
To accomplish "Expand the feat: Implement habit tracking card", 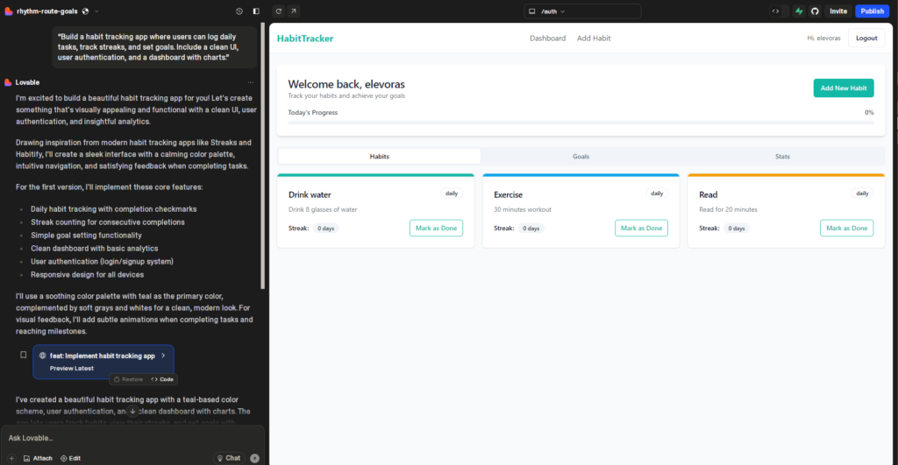I will pyautogui.click(x=163, y=356).
